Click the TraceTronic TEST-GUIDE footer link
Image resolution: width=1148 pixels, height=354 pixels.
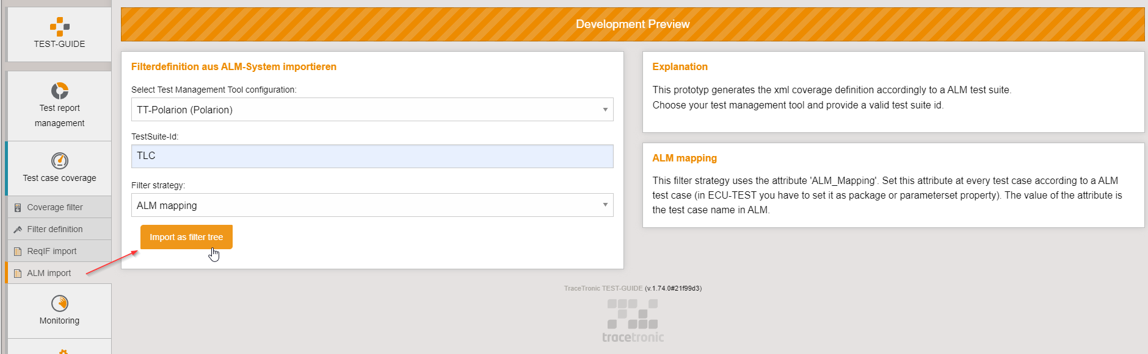pyautogui.click(x=603, y=288)
